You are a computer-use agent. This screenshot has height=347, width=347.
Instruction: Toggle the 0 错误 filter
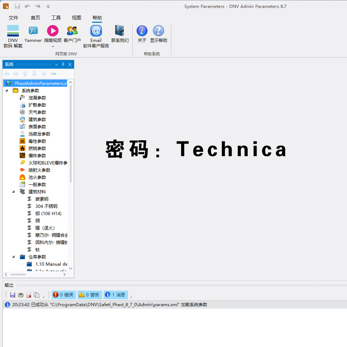(64, 295)
